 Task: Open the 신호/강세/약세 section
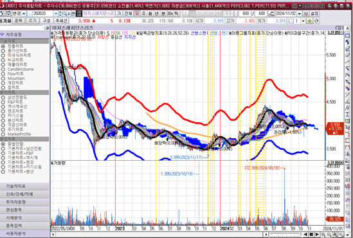(24, 194)
